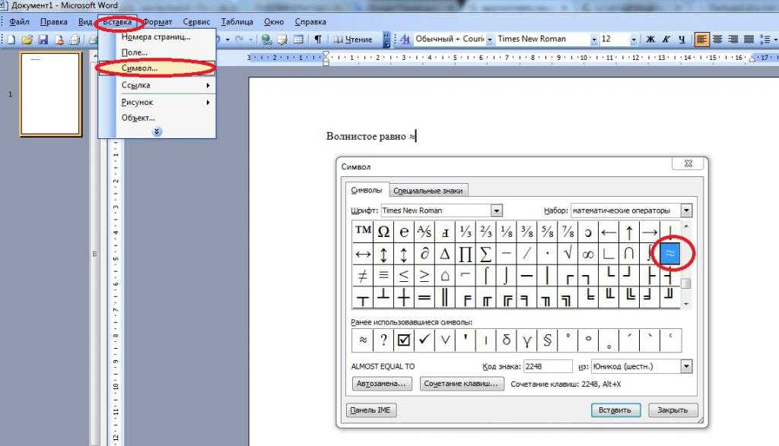This screenshot has width=779, height=446.
Task: Select the highlighted ≈ symbol cell
Action: pyautogui.click(x=669, y=254)
